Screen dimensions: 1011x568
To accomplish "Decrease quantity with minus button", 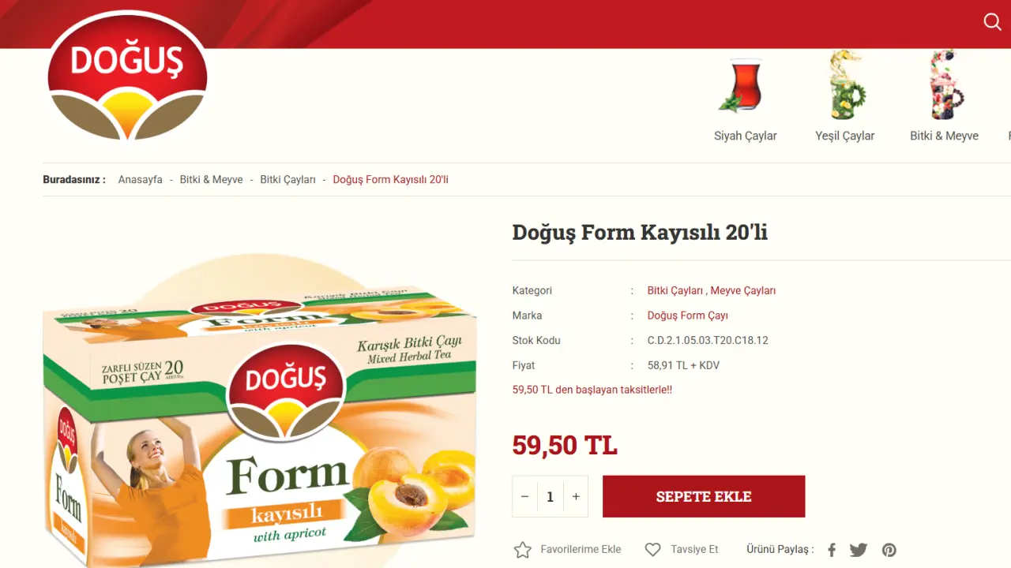I will (x=524, y=497).
